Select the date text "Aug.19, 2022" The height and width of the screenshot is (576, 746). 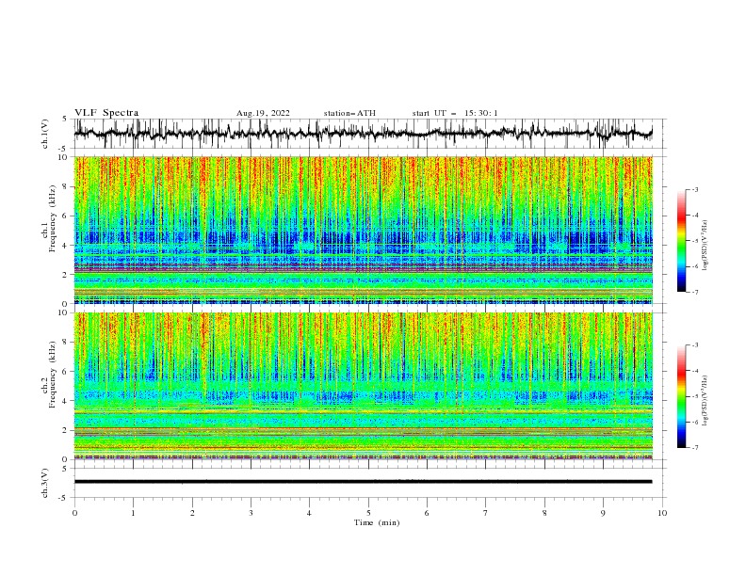pyautogui.click(x=263, y=113)
